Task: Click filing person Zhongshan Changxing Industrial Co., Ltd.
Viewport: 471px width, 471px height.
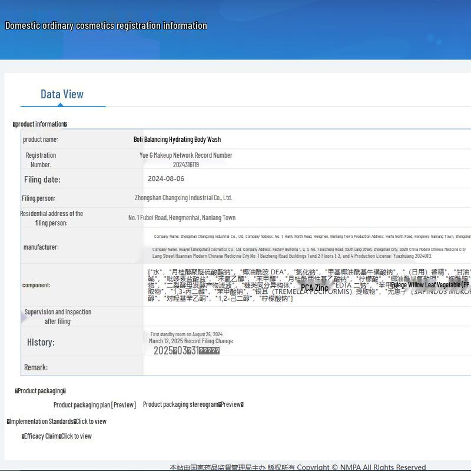Action: 183,198
